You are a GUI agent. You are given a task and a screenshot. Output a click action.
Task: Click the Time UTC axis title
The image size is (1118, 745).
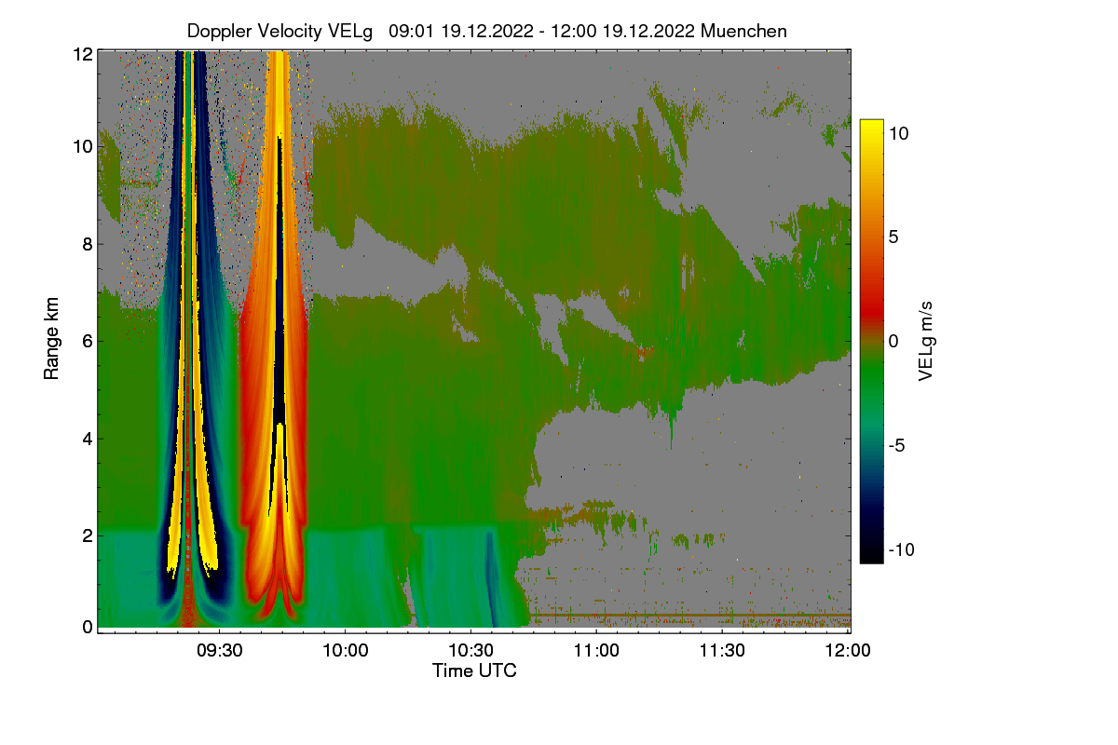click(x=474, y=670)
